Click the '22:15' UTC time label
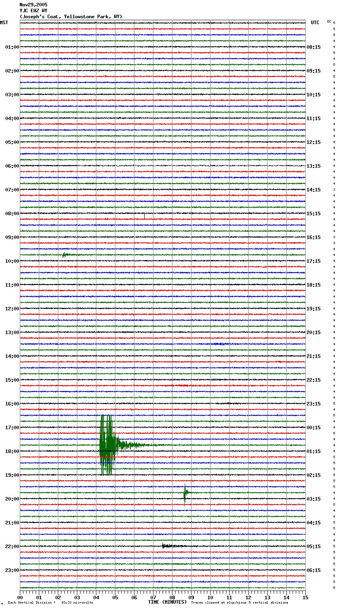Image resolution: width=337 pixels, height=608 pixels. pyautogui.click(x=314, y=380)
